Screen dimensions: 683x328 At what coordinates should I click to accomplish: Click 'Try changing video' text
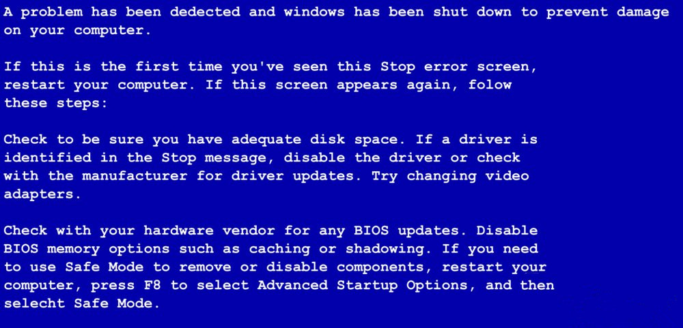450,176
